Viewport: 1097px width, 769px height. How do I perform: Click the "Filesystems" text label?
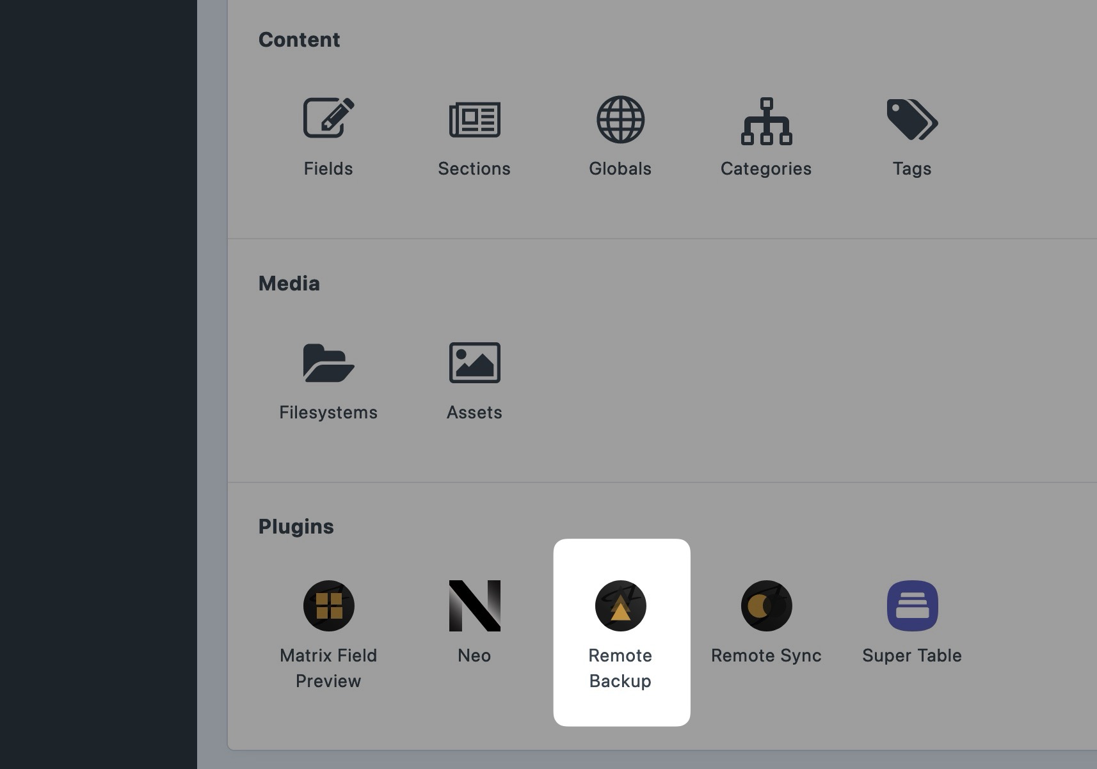328,412
